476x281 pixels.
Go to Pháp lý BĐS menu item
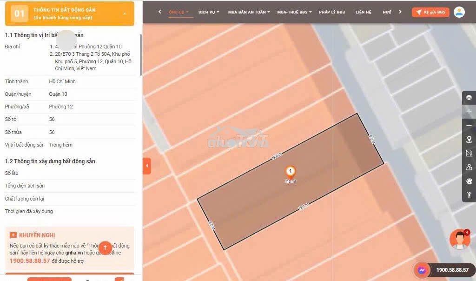[x=332, y=12]
